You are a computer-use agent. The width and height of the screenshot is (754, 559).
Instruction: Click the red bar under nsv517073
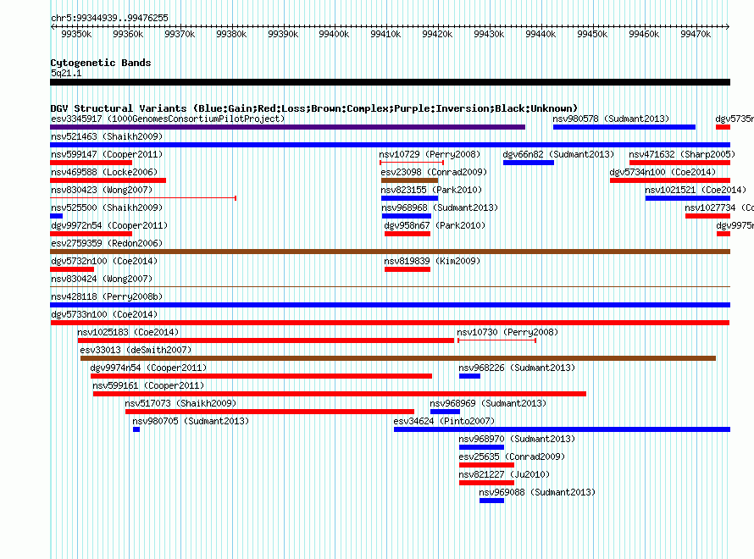click(269, 412)
